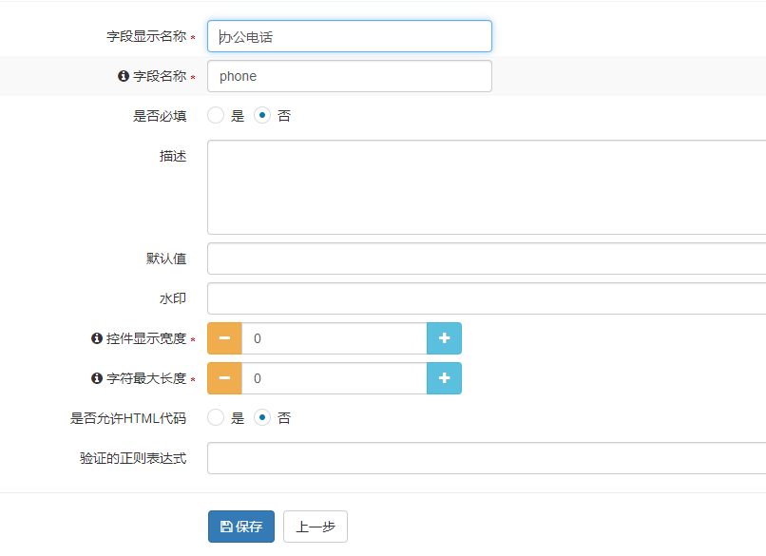Click into the 描述 text area
Viewport: 766px width, 556px height.
486,187
